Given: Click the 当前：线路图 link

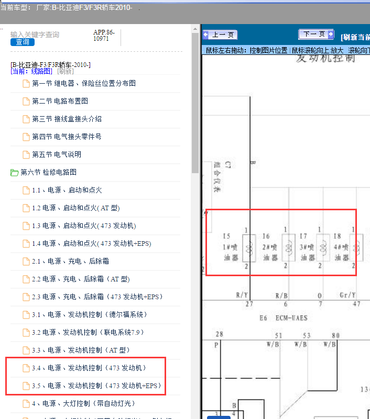Looking at the screenshot, I should click(31, 71).
